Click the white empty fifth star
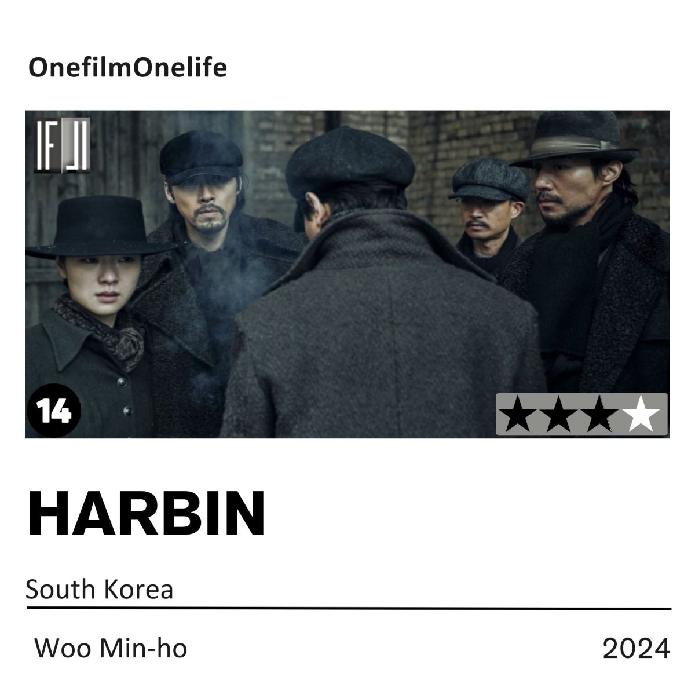The height and width of the screenshot is (695, 695). click(x=641, y=415)
